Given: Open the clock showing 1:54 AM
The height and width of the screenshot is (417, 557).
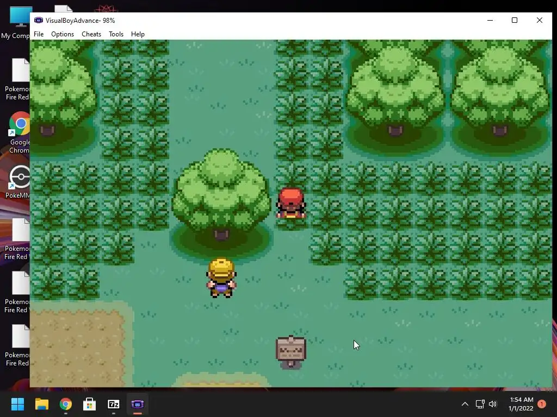Looking at the screenshot, I should (521, 404).
